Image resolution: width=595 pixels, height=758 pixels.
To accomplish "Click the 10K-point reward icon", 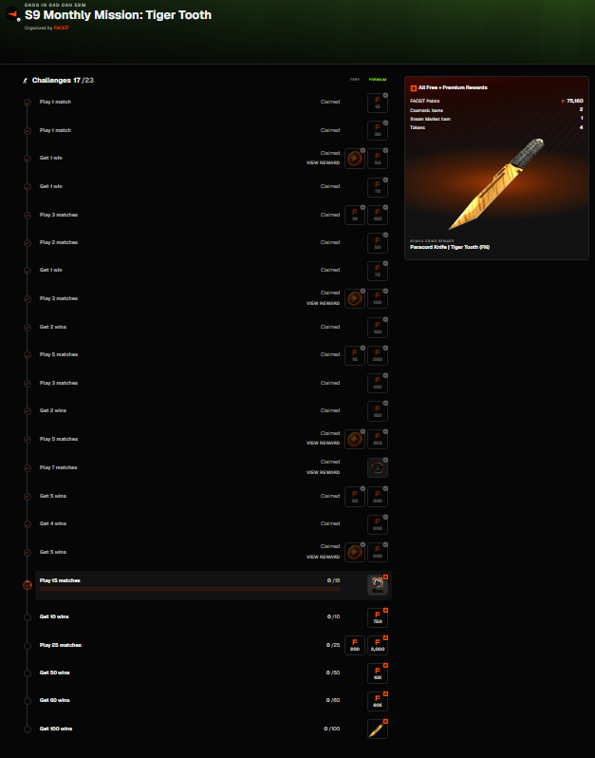I will [377, 673].
